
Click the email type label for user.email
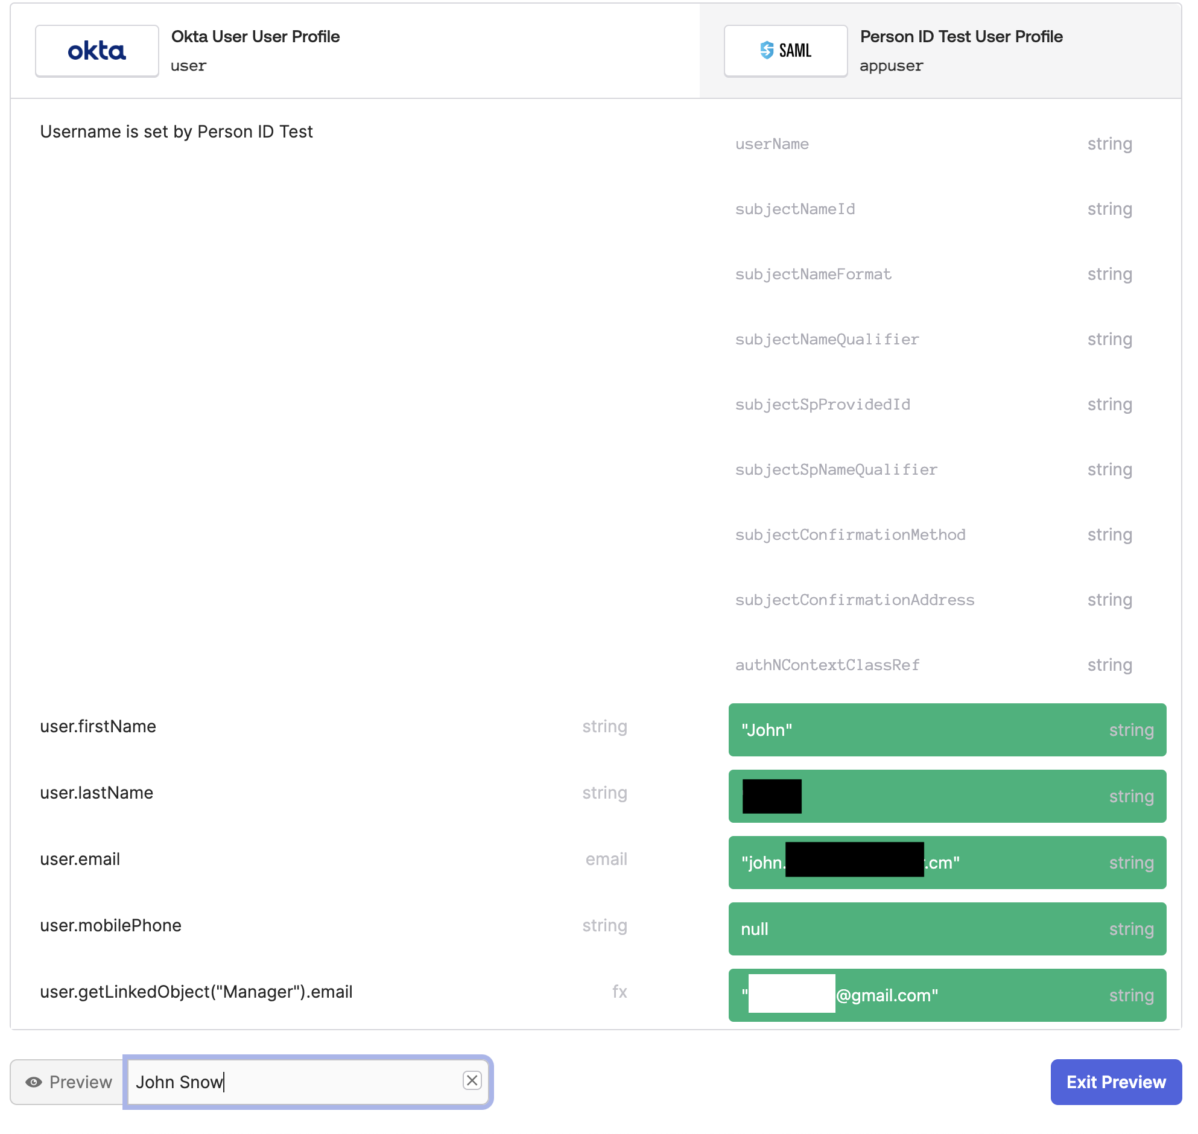(607, 861)
